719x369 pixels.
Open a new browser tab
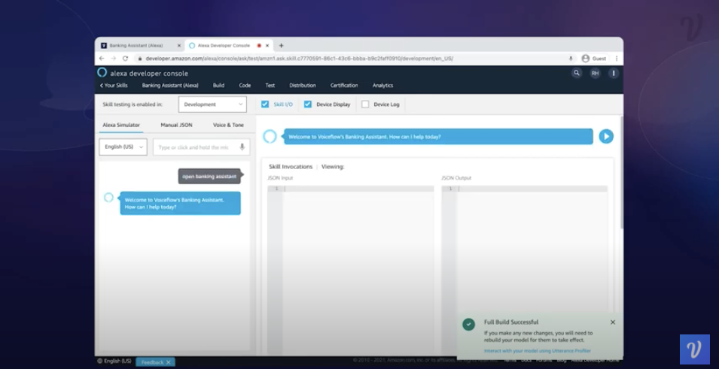[281, 45]
